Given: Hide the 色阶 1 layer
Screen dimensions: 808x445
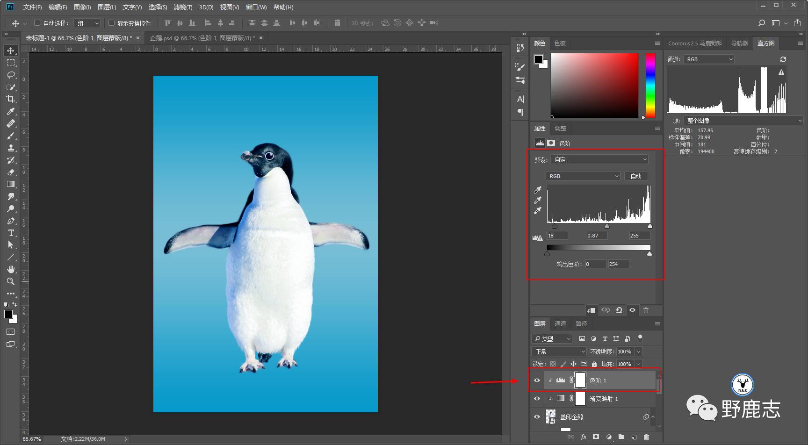Looking at the screenshot, I should 537,380.
